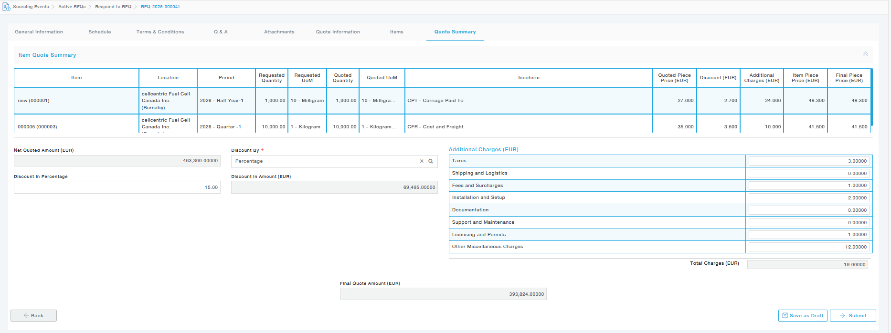Viewport: 891px width, 333px height.
Task: Navigate to Active RFQs breadcrumb
Action: tap(72, 7)
